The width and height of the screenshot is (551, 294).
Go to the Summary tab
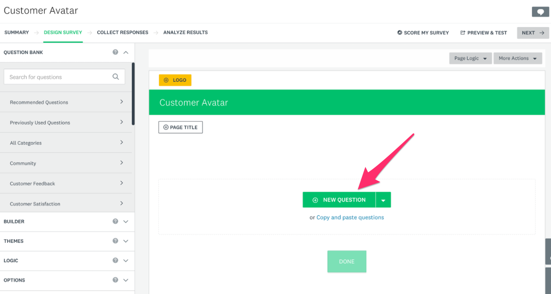click(x=16, y=32)
